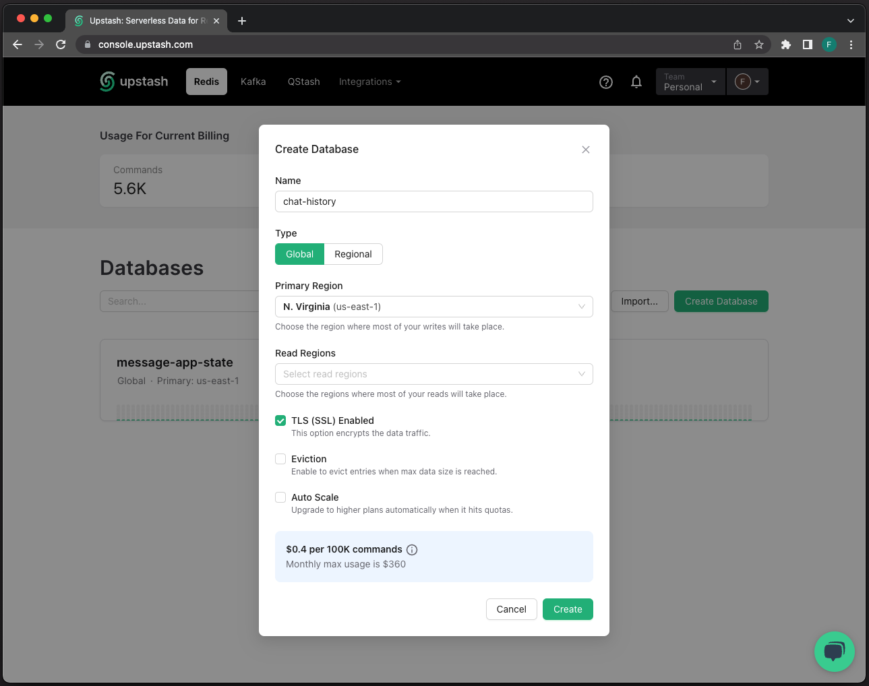
Task: Disable TLS (SSL) Enabled
Action: click(280, 420)
